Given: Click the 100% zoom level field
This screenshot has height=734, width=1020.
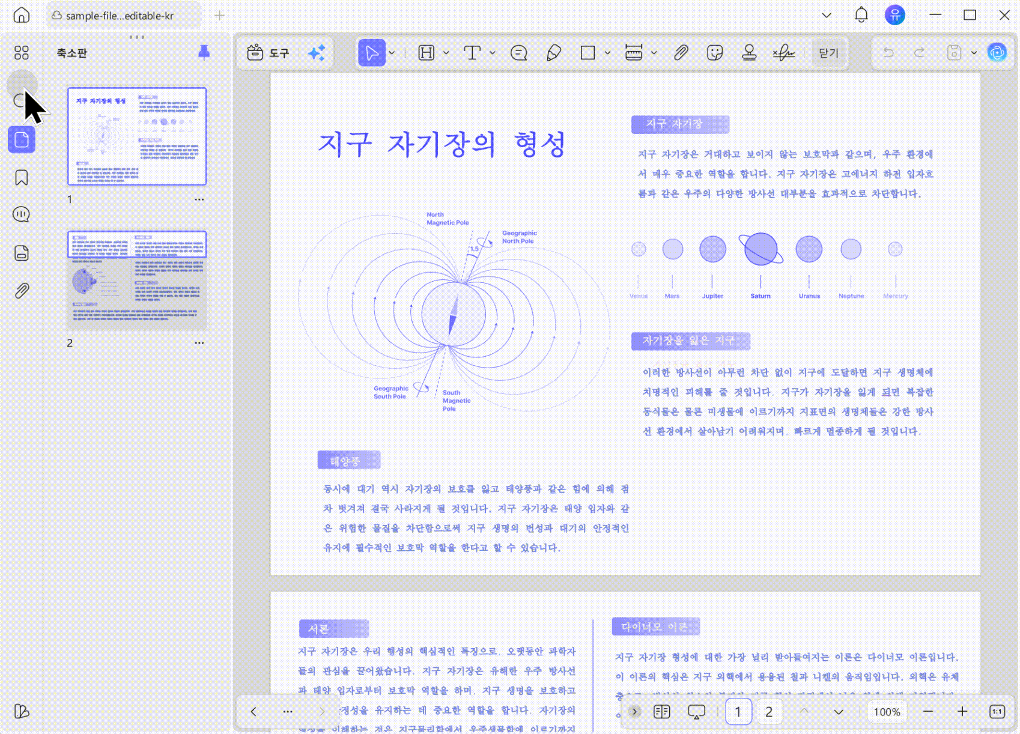Looking at the screenshot, I should pos(887,712).
